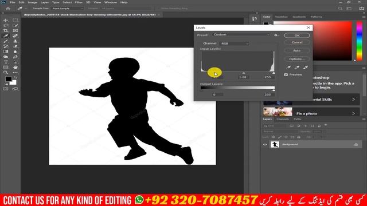Open the History panel icon
The image size is (367, 206).
pos(255,19)
